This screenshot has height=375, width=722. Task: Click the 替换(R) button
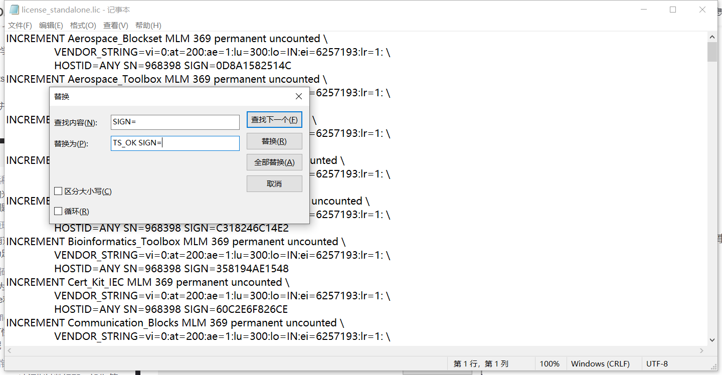274,141
